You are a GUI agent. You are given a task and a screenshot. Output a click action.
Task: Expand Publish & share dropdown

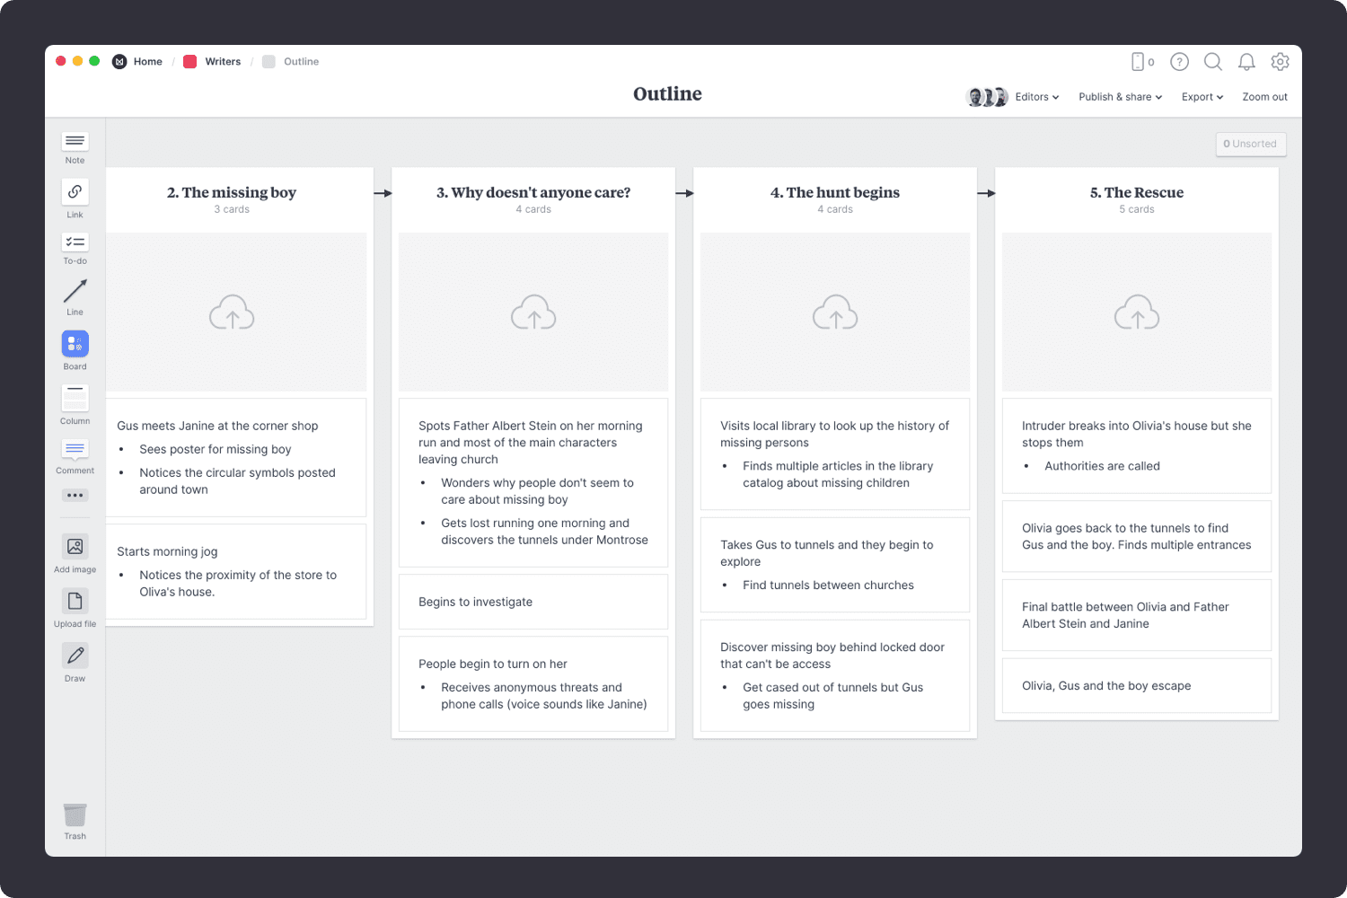[1121, 97]
